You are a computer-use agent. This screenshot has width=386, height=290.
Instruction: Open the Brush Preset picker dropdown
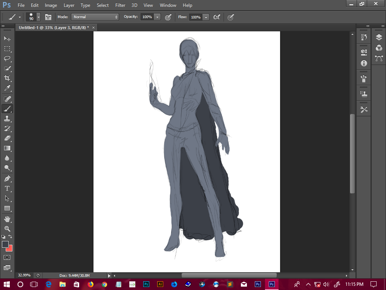coord(38,17)
